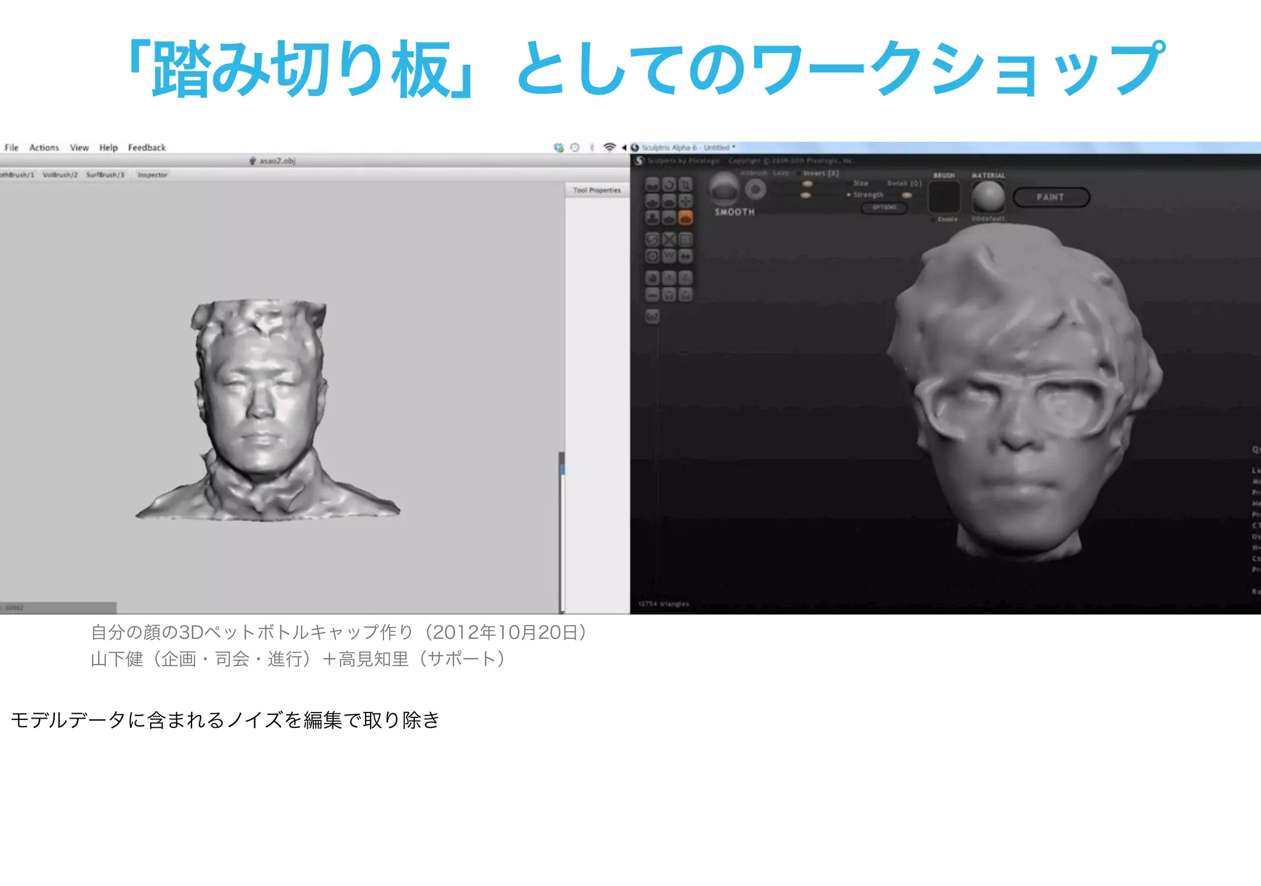Select the Inflate brush in Sculptris

pos(652,217)
